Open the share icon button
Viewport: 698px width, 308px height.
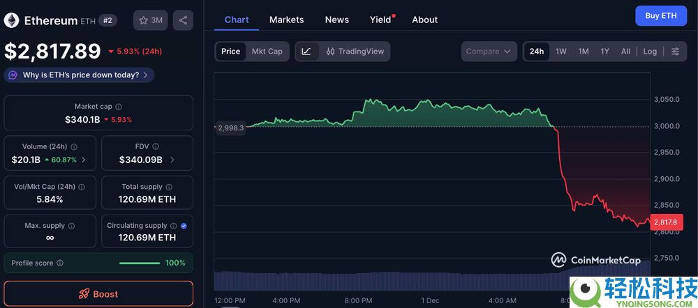click(x=183, y=20)
